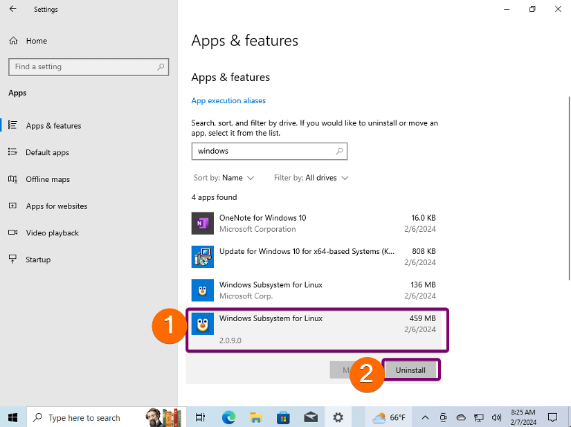Launch Microsoft Edge from taskbar
Screen dimensions: 571x427
tap(228, 417)
